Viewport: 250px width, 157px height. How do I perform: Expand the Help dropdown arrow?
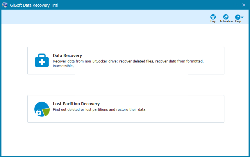tap(242, 17)
